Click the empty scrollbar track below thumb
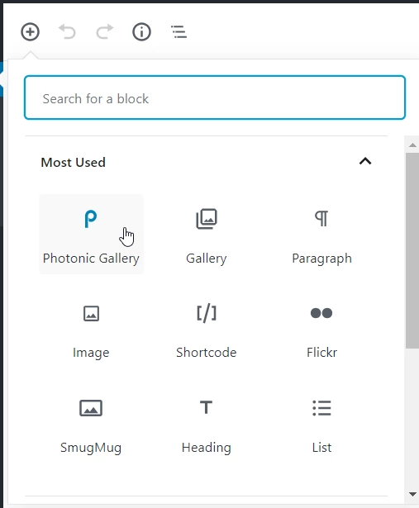The height and width of the screenshot is (508, 419). point(412,418)
